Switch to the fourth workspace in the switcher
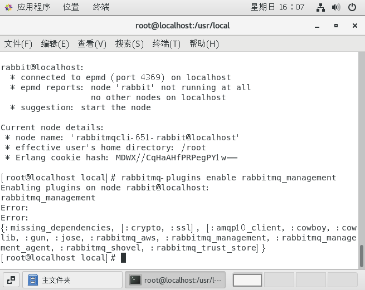365x290 pixels. pos(342,280)
